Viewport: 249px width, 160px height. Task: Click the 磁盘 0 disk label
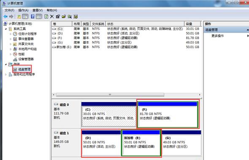tap(64, 105)
